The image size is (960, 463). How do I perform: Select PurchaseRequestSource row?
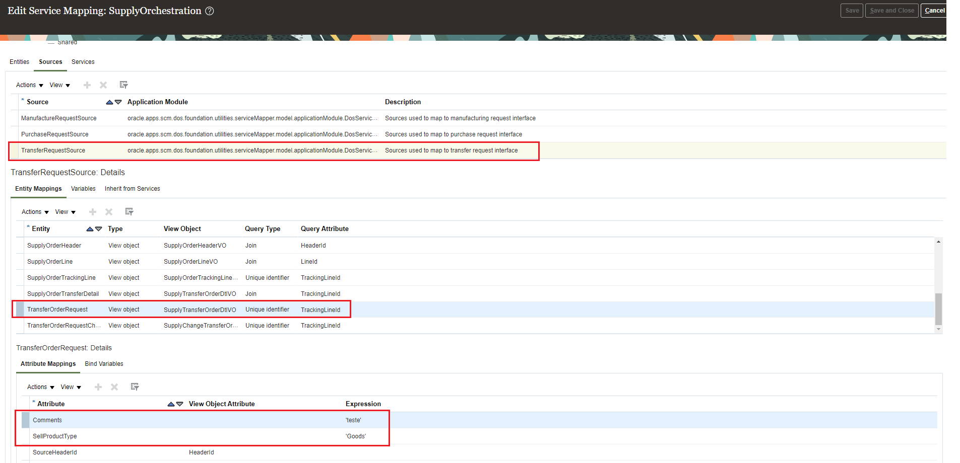pyautogui.click(x=478, y=134)
